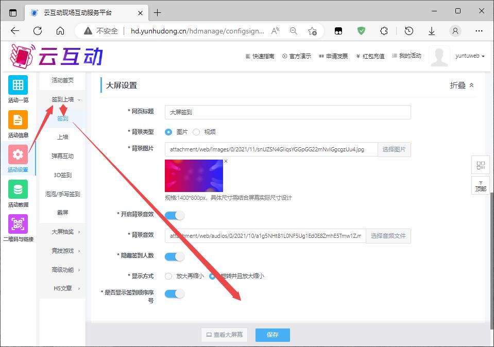
Task: Click the QR code icon on right edge
Action: pyautogui.click(x=481, y=165)
